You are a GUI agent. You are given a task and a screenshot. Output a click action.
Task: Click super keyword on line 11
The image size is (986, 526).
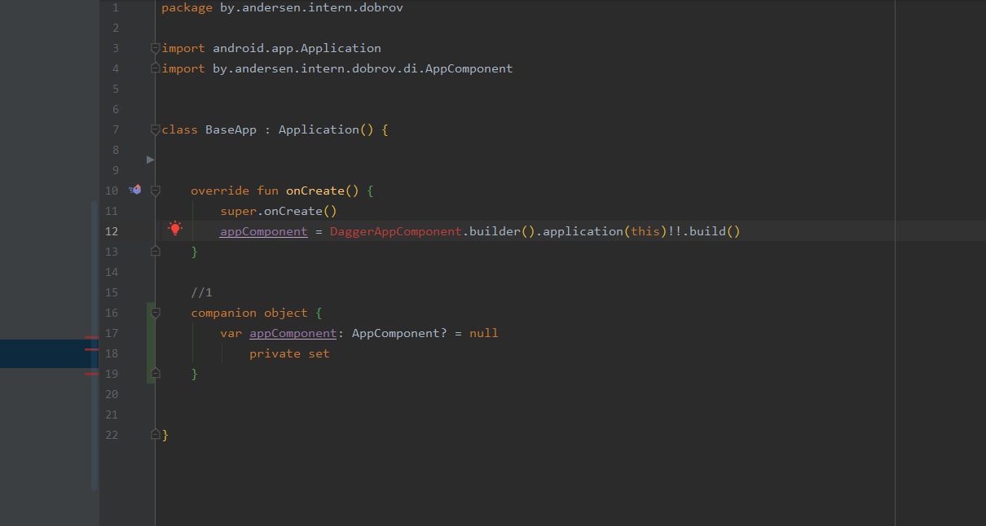(x=238, y=211)
